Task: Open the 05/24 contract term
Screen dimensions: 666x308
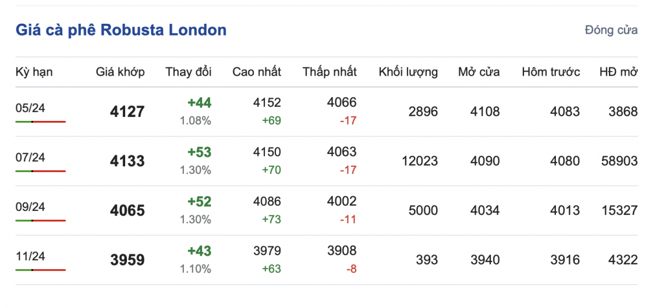Action: pos(30,108)
